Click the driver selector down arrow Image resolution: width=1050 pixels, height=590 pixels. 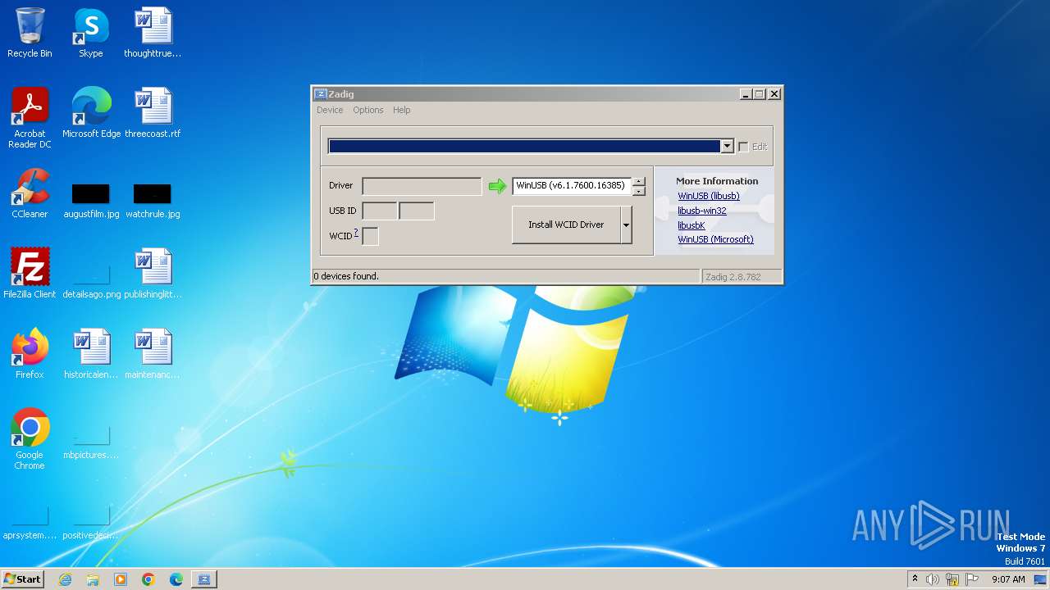click(x=639, y=191)
